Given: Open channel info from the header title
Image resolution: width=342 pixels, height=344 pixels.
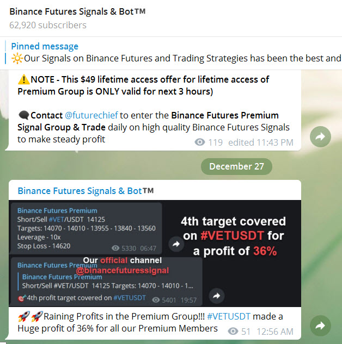Looking at the screenshot, I should [x=77, y=11].
